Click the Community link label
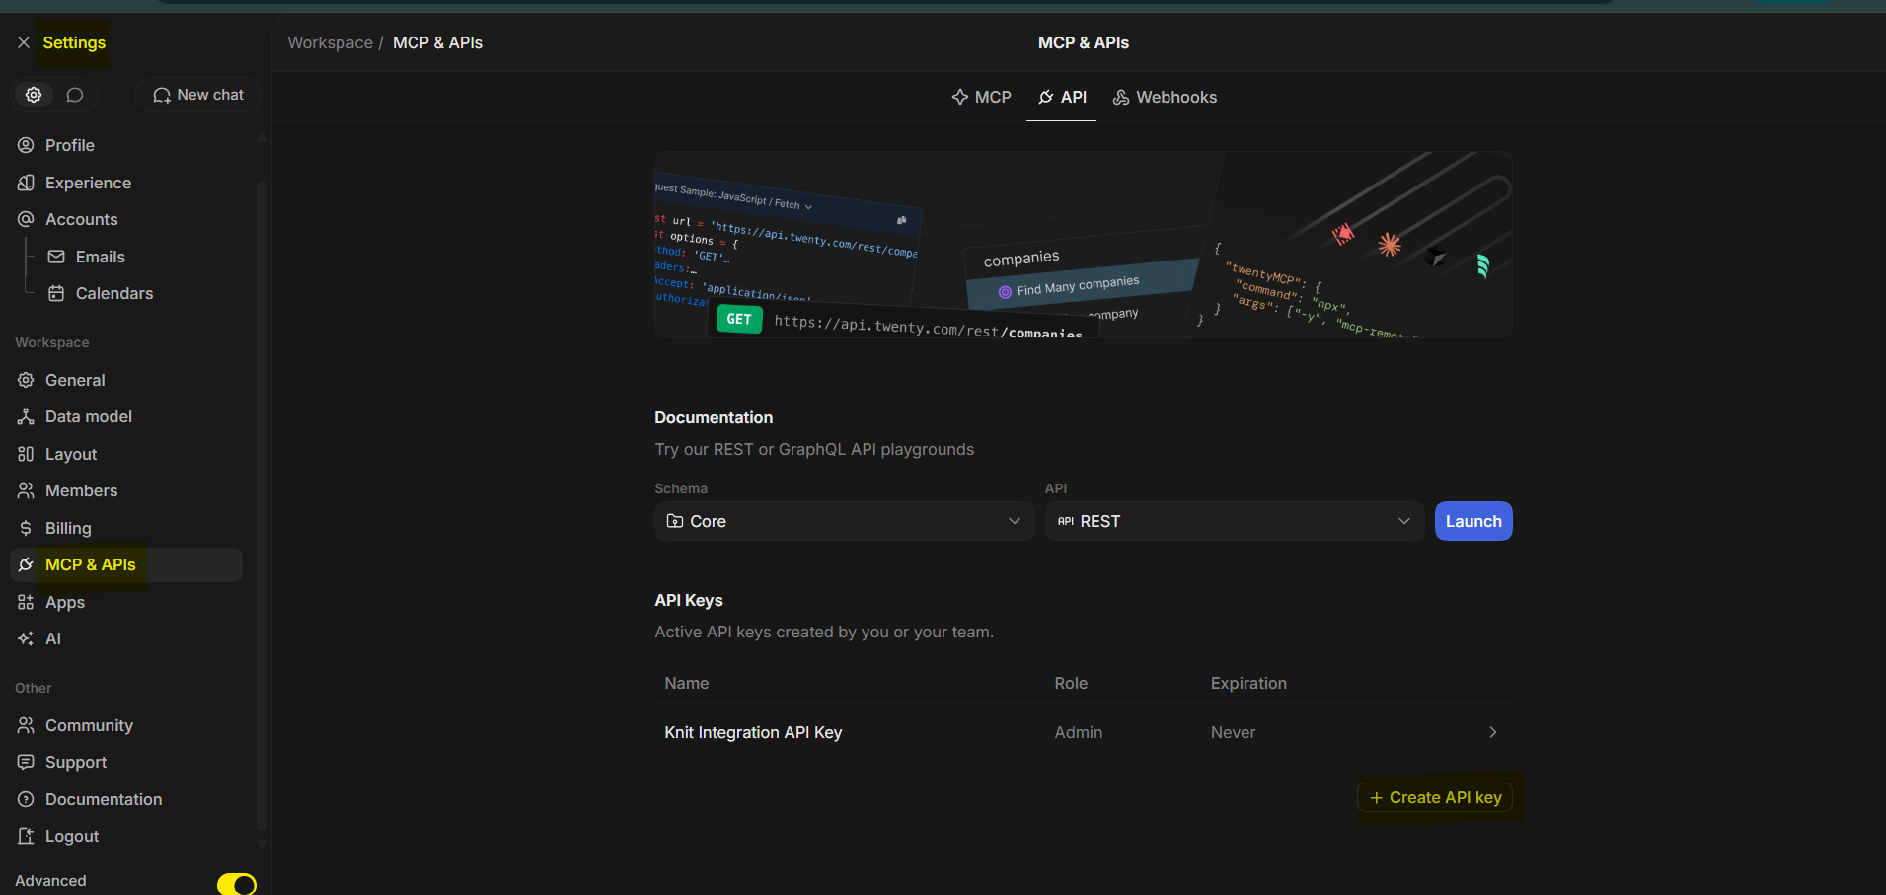1886x895 pixels. coord(89,725)
